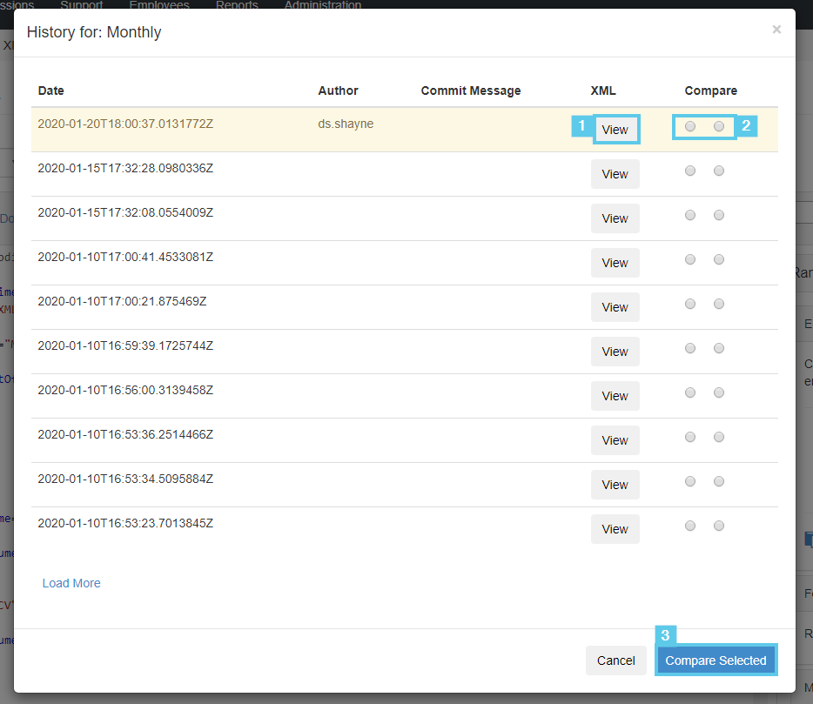The width and height of the screenshot is (813, 704).
Task: View XML for revision 2020-01-10T16:59:39
Action: click(615, 352)
